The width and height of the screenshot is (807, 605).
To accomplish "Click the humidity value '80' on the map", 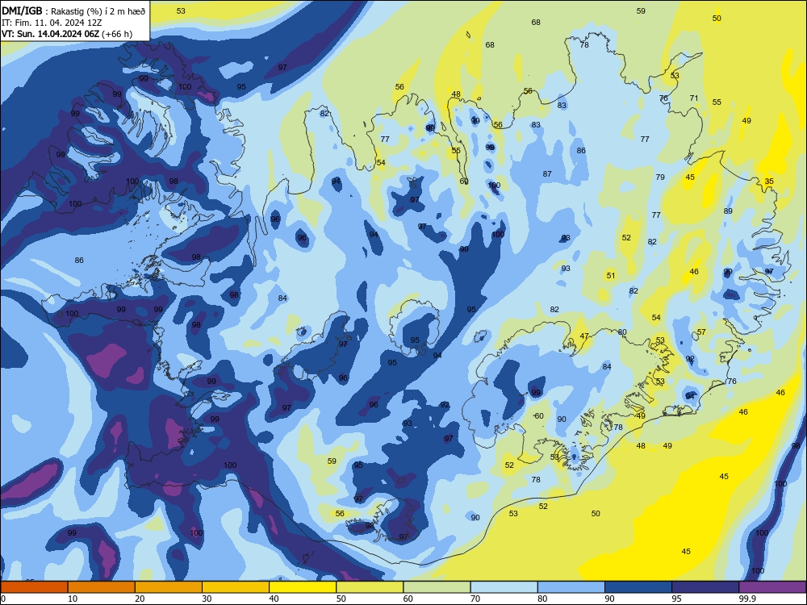I will point(621,332).
